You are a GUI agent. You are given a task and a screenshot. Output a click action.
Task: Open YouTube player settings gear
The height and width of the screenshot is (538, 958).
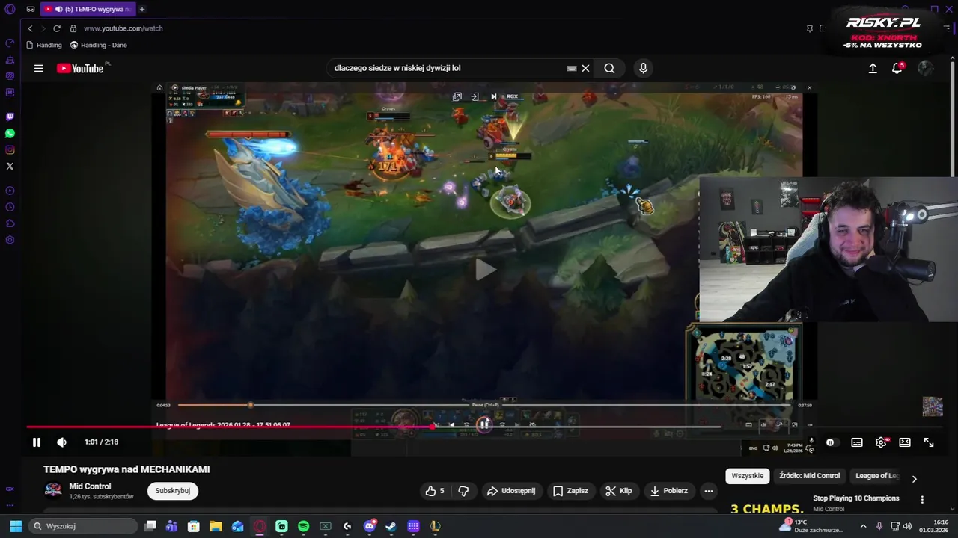pyautogui.click(x=881, y=442)
